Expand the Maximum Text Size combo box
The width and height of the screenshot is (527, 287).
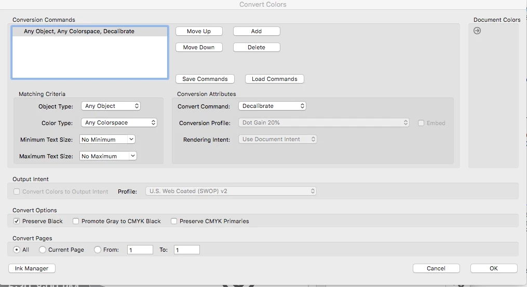point(133,156)
